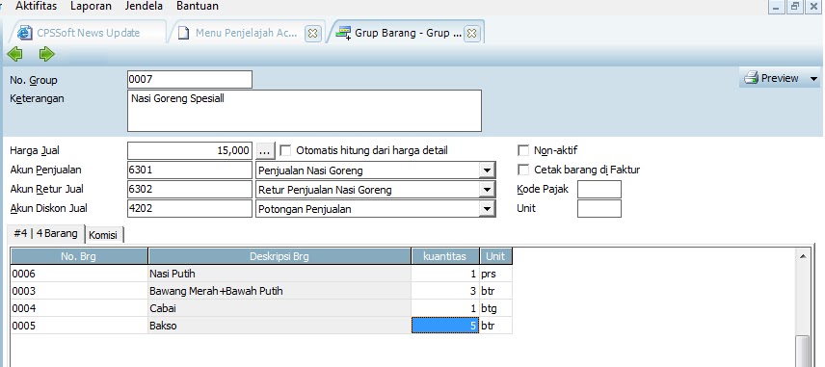The width and height of the screenshot is (825, 367).
Task: Enable Otomatis hitung dari harga detail
Action: click(x=285, y=151)
